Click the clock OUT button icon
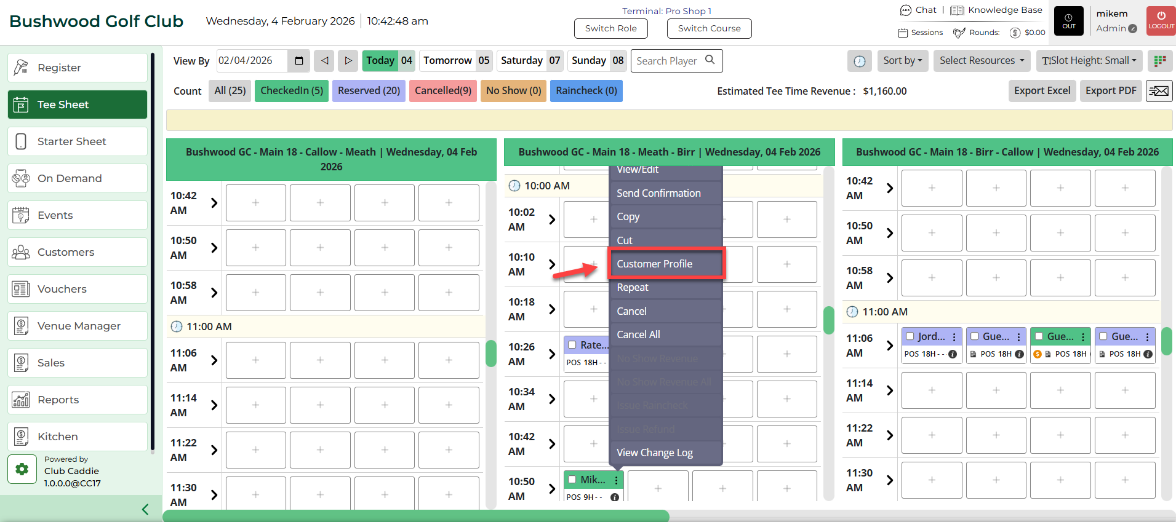This screenshot has height=522, width=1176. 1069,21
